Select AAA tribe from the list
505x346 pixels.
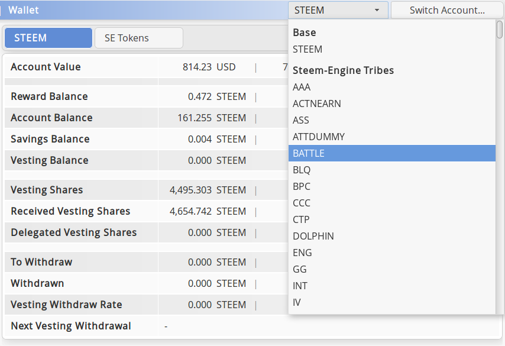(391, 87)
